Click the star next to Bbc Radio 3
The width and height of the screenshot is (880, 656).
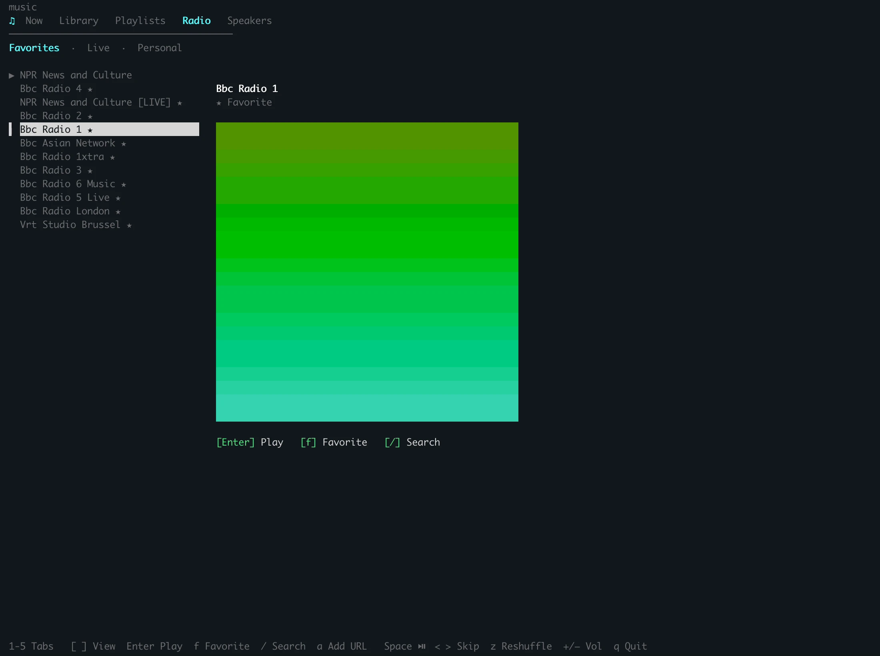point(90,171)
